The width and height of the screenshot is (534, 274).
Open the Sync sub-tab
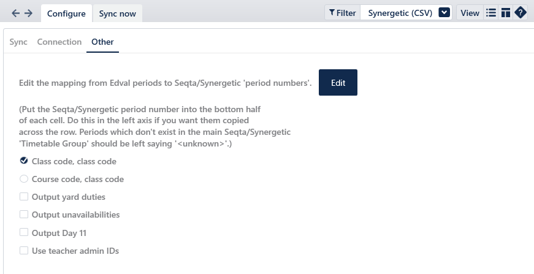pos(18,42)
